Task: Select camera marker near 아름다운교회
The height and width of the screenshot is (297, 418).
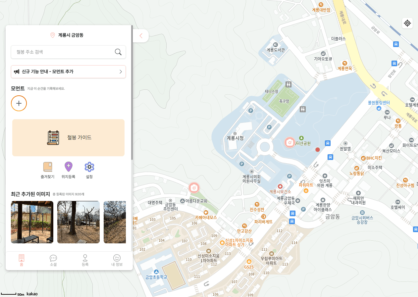Action: [194, 188]
